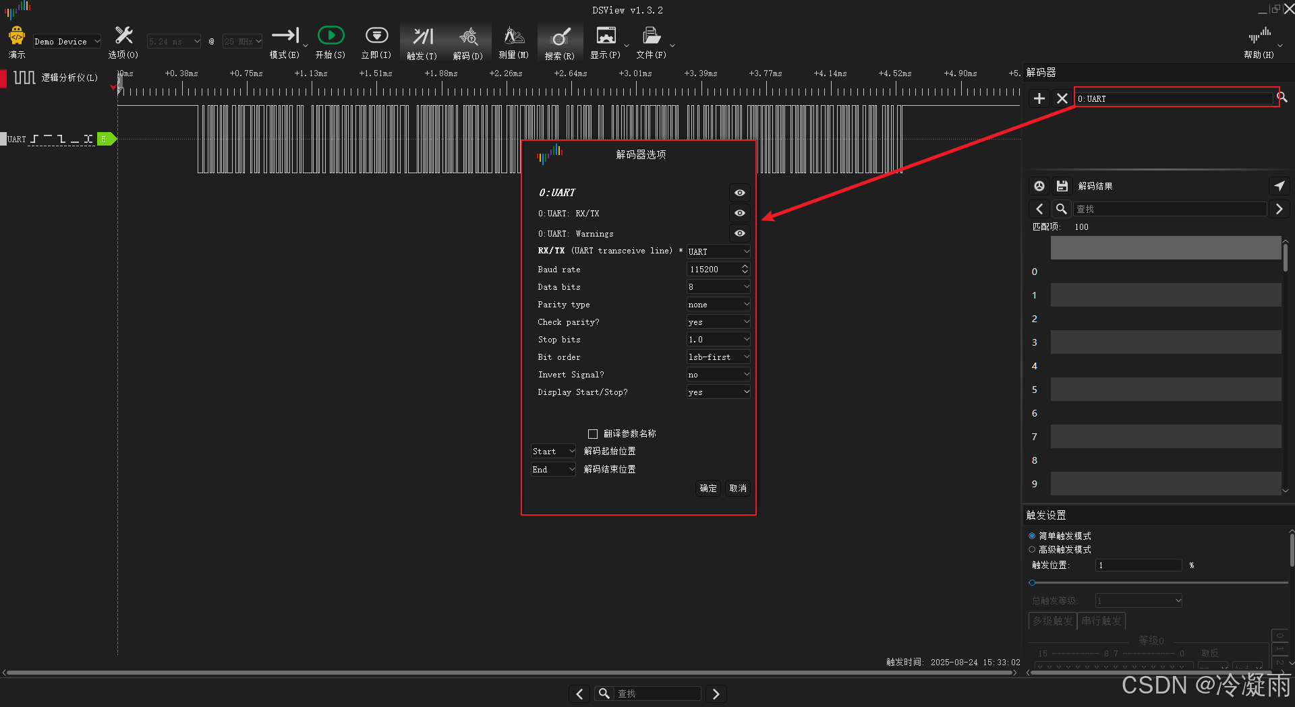Go to previous match in decode results
This screenshot has width=1295, height=707.
coord(1039,209)
